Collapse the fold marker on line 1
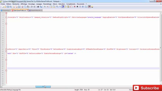162x91 pixels. click(x=6, y=13)
